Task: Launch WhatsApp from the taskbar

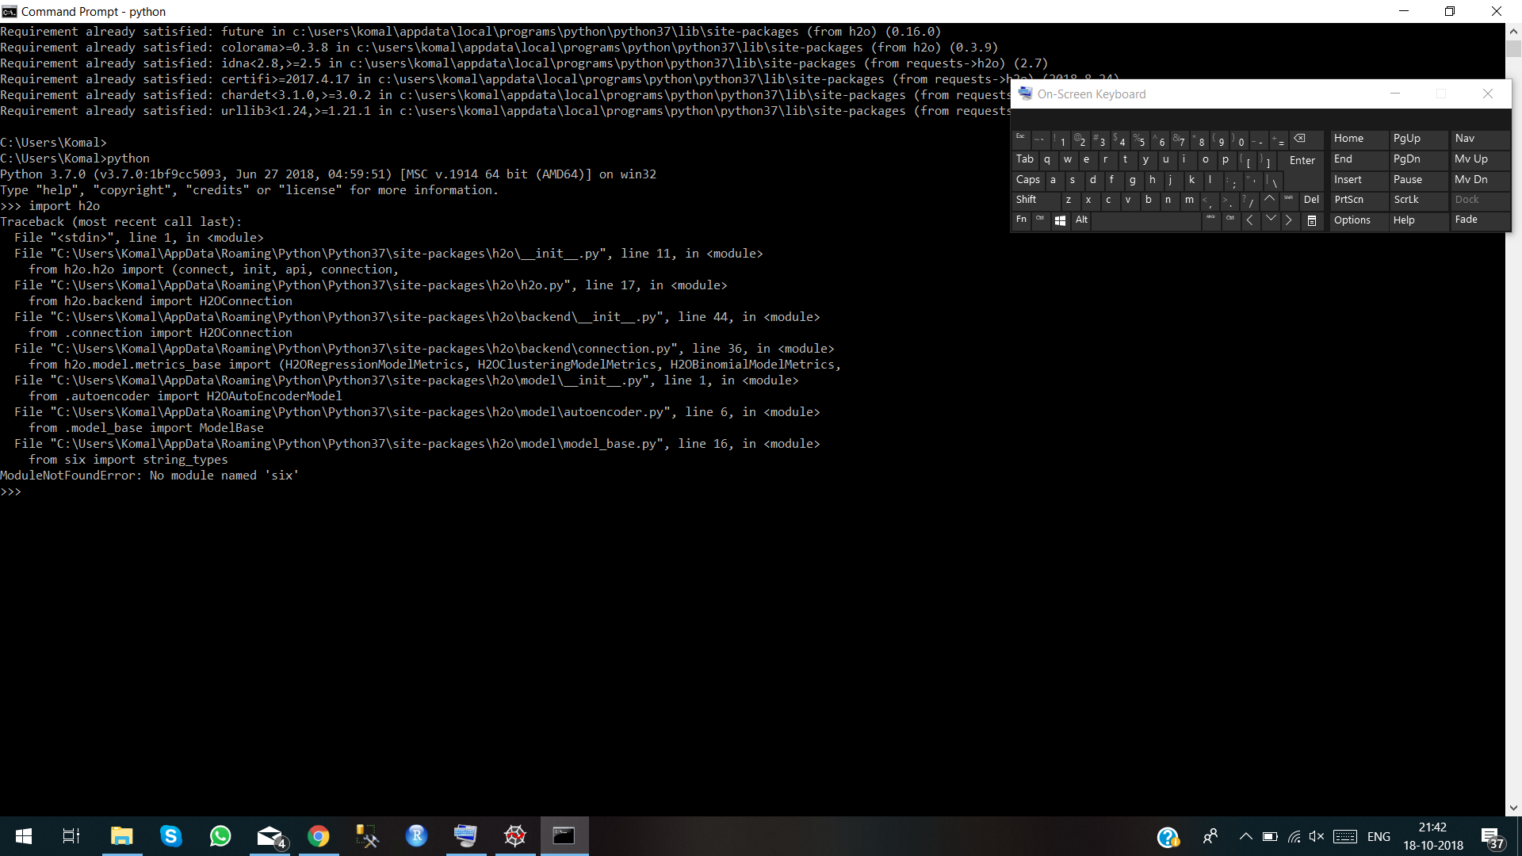Action: pos(220,836)
